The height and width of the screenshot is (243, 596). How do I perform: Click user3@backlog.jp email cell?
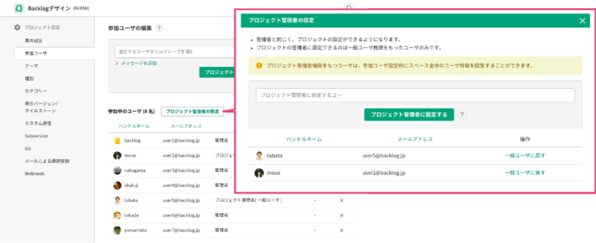pos(181,170)
